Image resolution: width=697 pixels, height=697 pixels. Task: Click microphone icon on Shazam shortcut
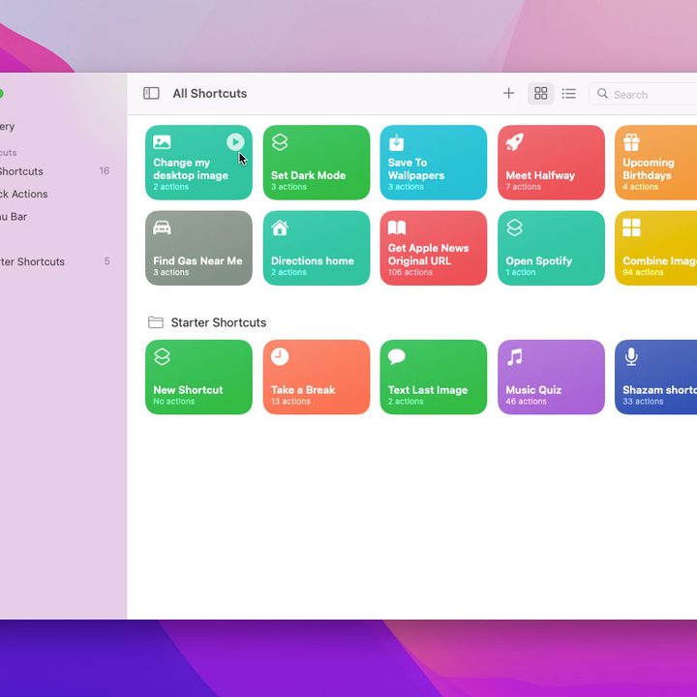point(631,356)
